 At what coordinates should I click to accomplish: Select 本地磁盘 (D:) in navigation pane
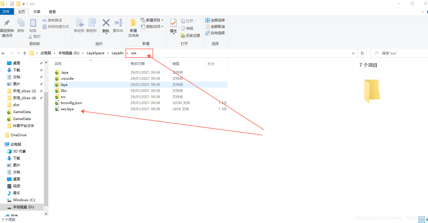click(x=22, y=207)
